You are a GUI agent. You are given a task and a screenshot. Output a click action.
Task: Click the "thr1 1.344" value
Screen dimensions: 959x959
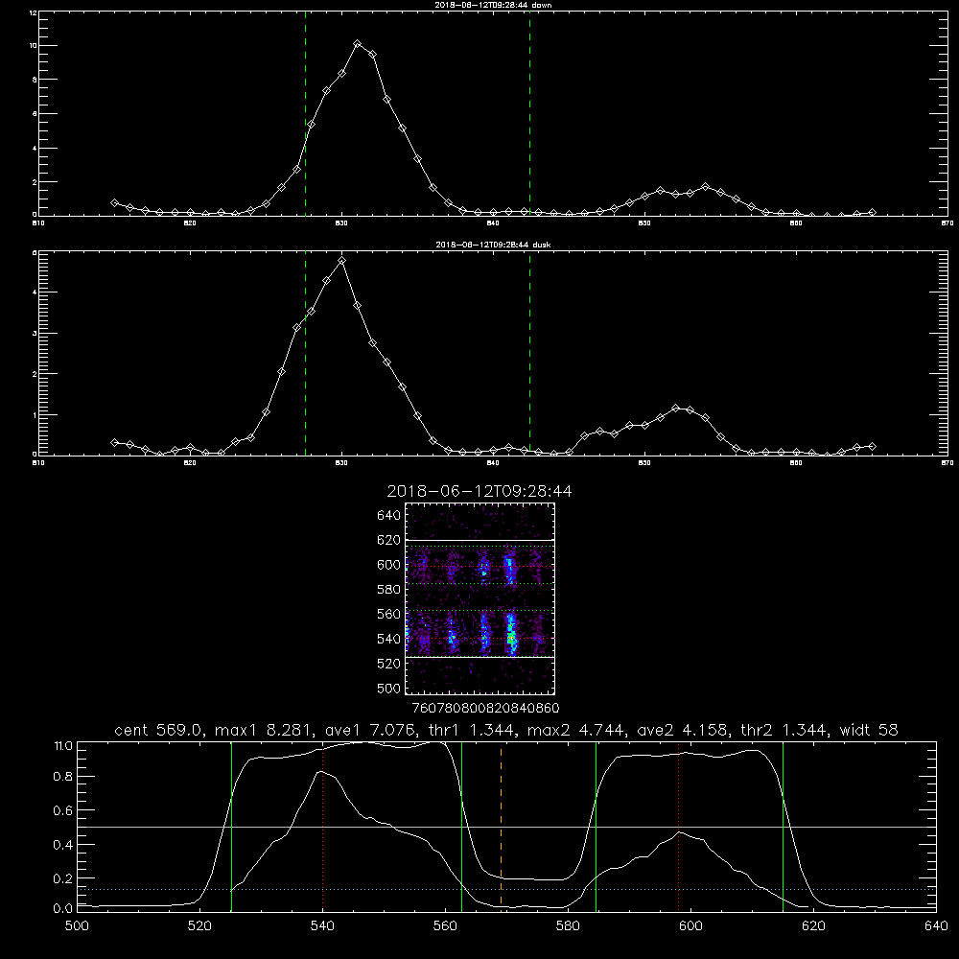point(470,730)
